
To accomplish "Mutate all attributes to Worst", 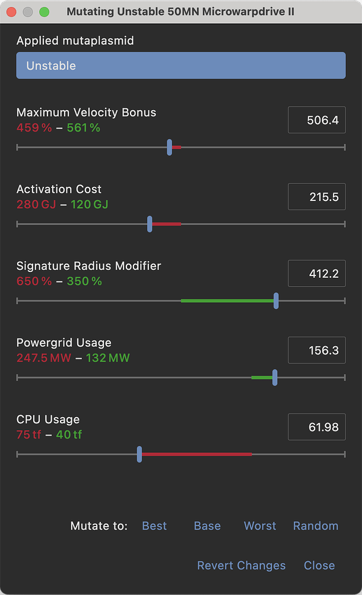I will [260, 526].
